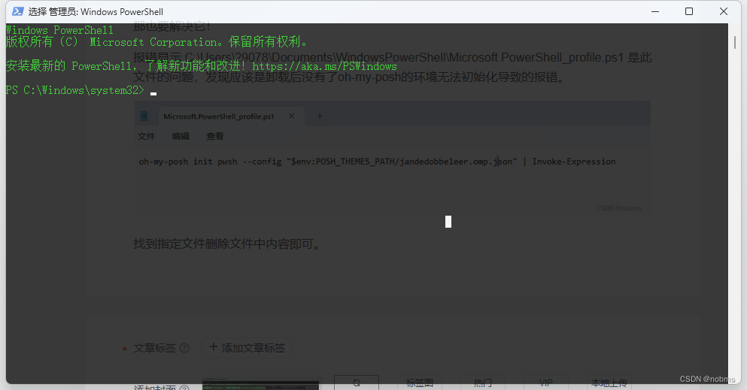
Task: Select the 热门 cover option
Action: pos(483,382)
